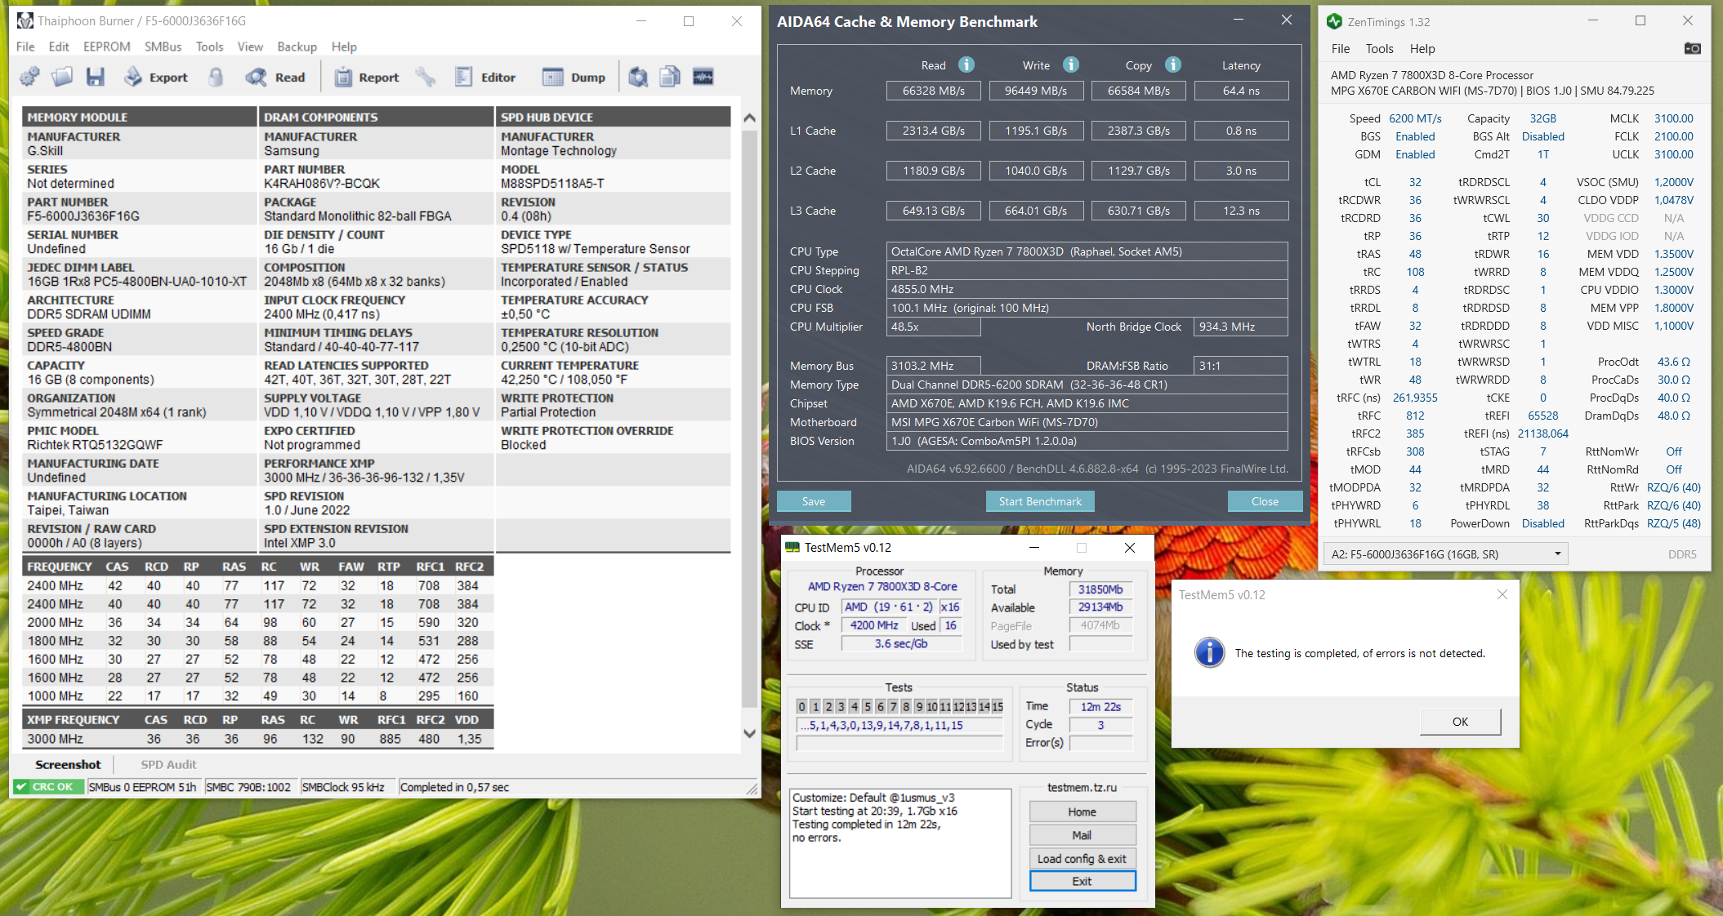
Task: Click the Read SPD toolbar button
Action: tap(275, 77)
